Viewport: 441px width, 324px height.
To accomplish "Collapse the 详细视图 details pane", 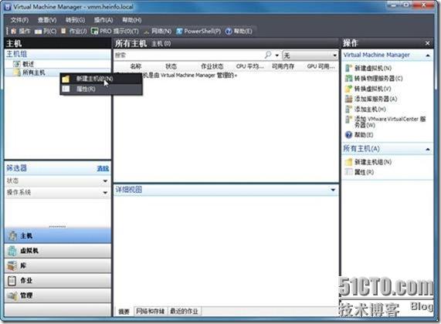I will [333, 190].
